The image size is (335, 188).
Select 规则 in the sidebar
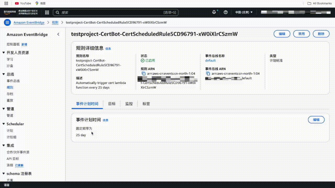point(10,87)
